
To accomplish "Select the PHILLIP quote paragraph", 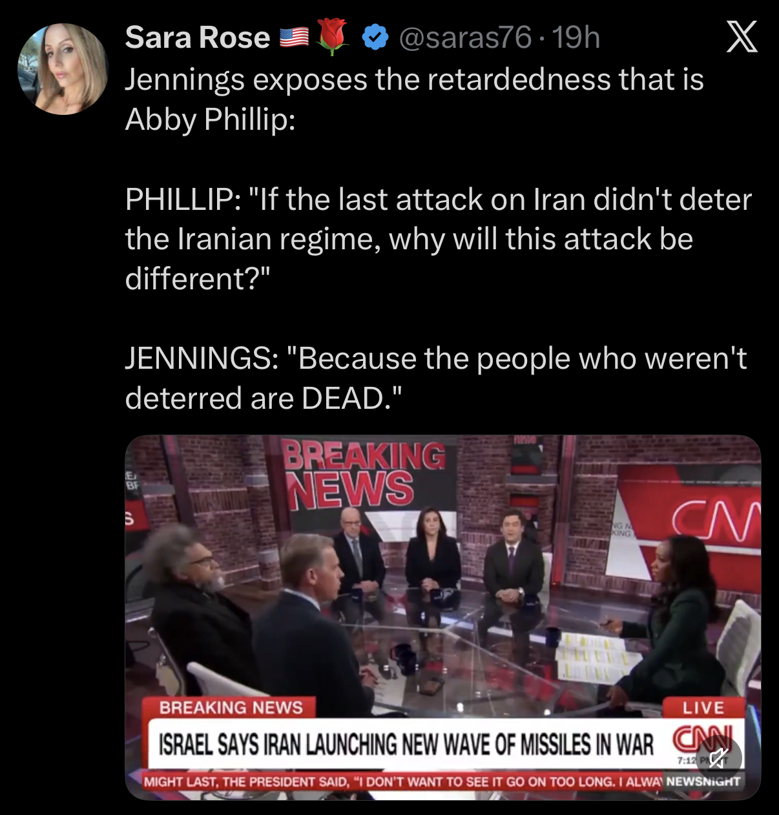I will (439, 239).
